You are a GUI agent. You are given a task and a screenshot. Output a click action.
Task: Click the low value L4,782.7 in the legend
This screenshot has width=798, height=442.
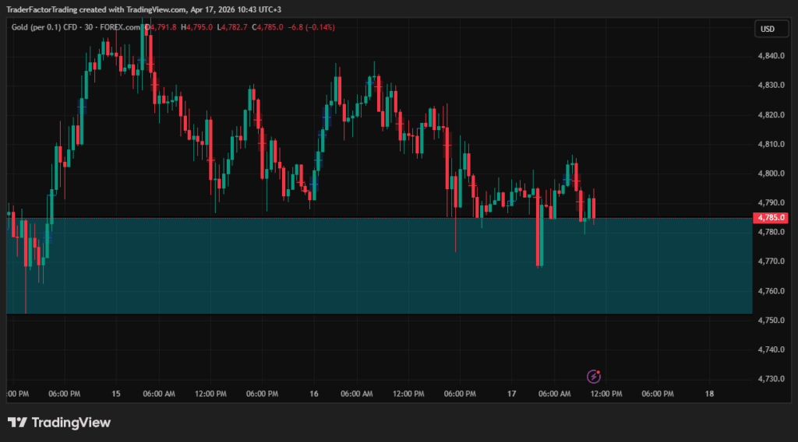click(x=232, y=27)
